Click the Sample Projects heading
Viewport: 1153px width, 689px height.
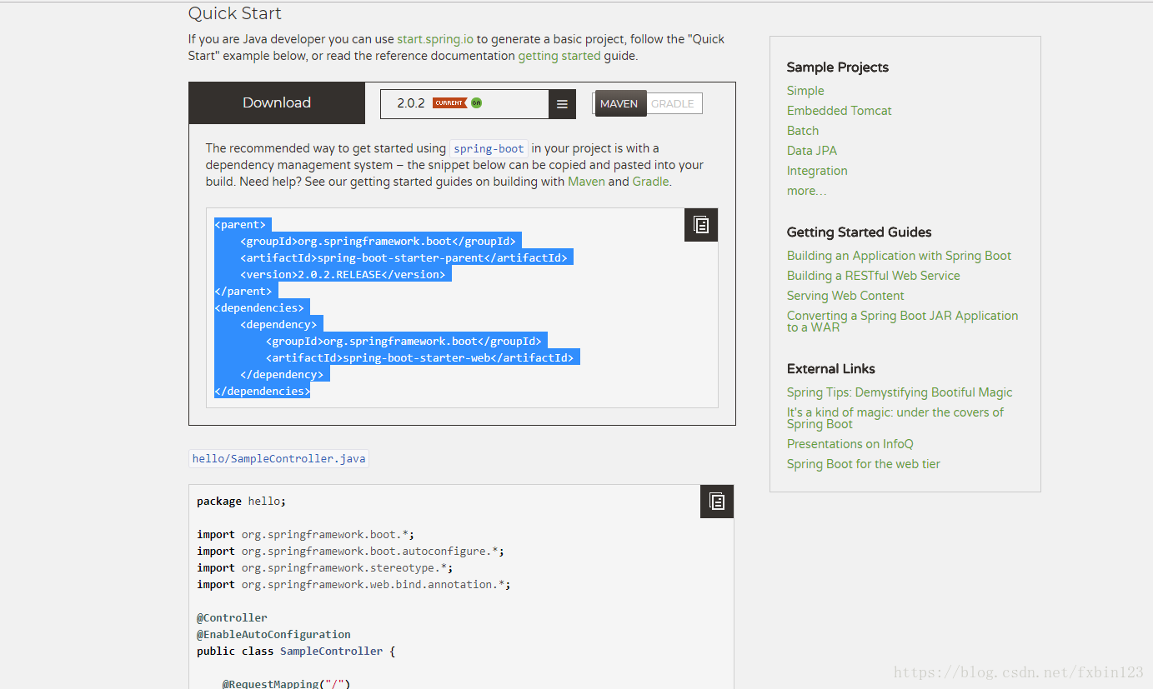[x=838, y=67]
